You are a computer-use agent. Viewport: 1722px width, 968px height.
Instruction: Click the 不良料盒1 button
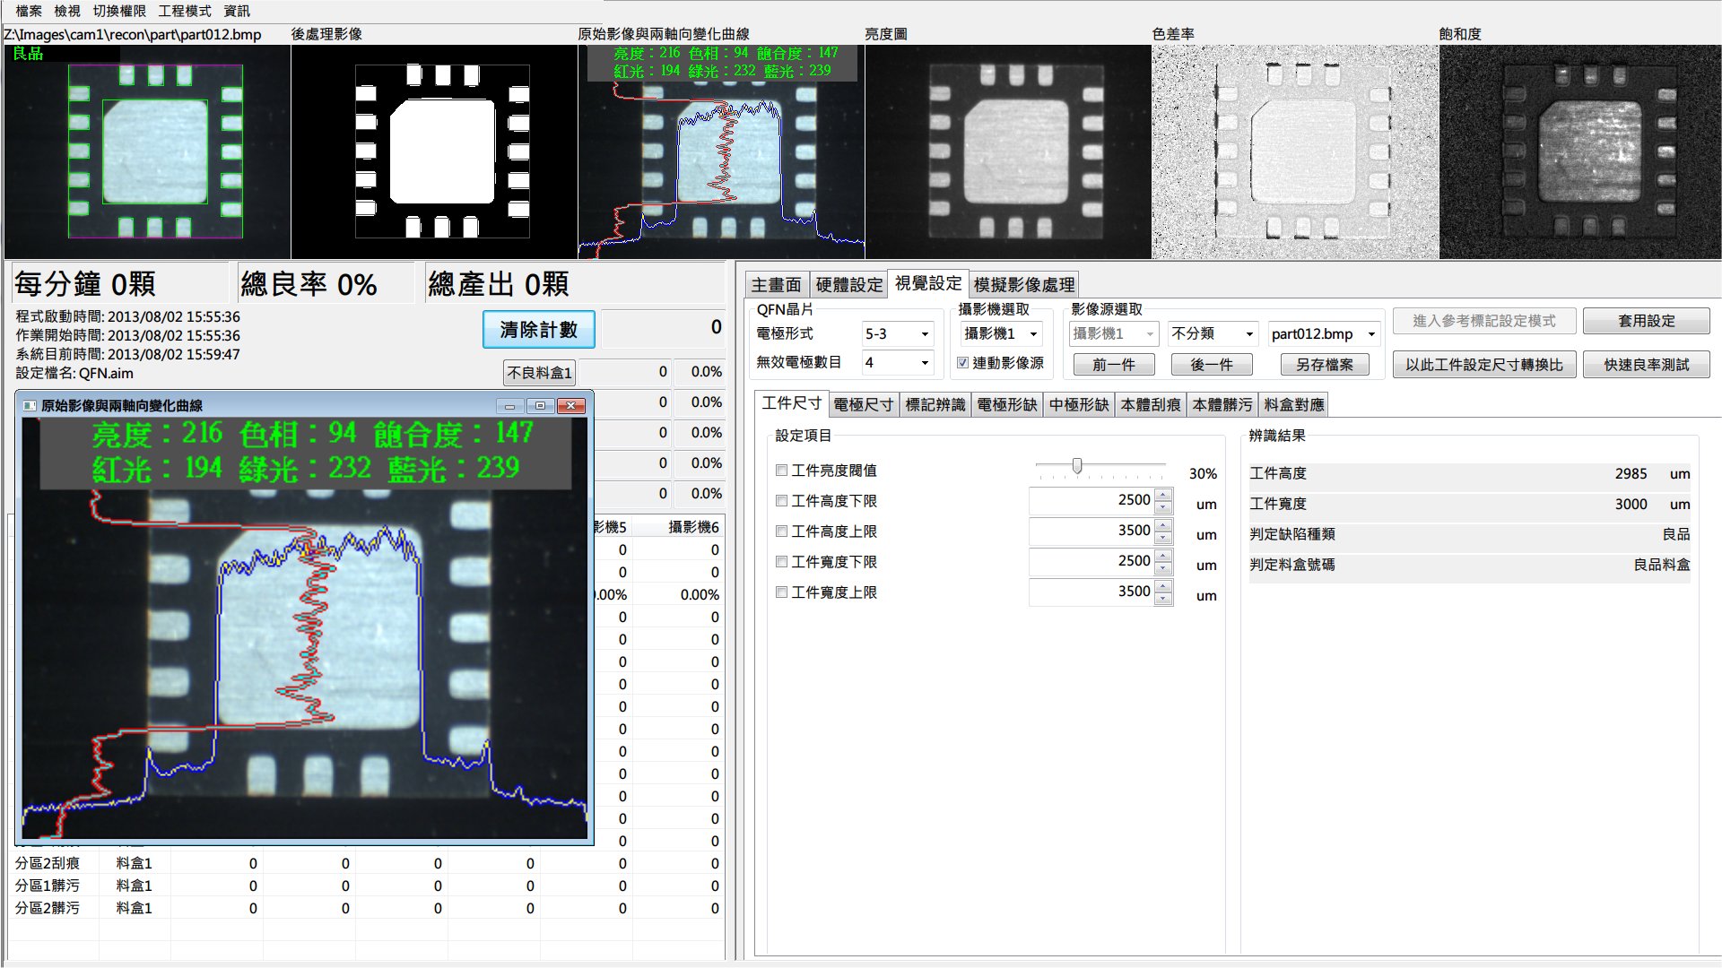point(539,373)
